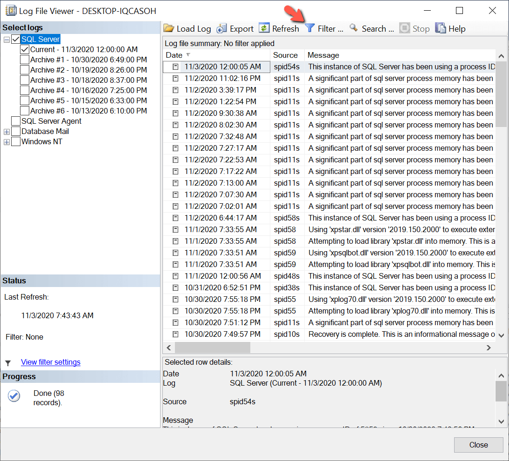Click the Stop toolbar label
Viewport: 509px width, 461px height.
click(x=421, y=28)
